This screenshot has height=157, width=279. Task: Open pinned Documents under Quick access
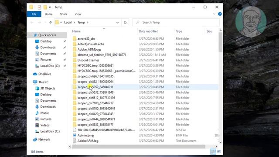pos(48,53)
